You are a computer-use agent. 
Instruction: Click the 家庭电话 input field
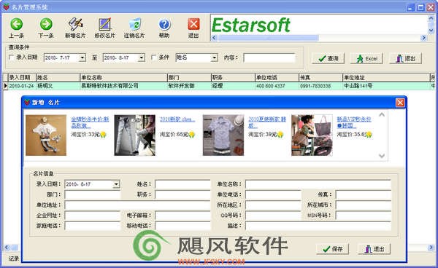pyautogui.click(x=93, y=225)
